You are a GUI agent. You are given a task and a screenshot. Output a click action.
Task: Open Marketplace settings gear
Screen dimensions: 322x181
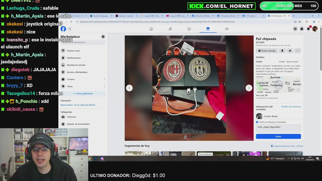click(103, 37)
